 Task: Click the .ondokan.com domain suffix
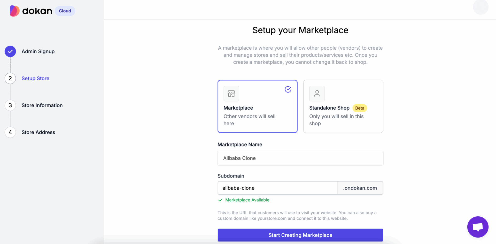360,188
